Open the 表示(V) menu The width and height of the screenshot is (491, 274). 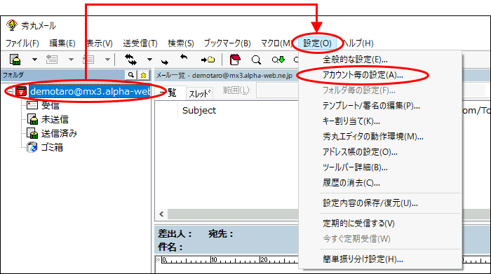pos(100,43)
